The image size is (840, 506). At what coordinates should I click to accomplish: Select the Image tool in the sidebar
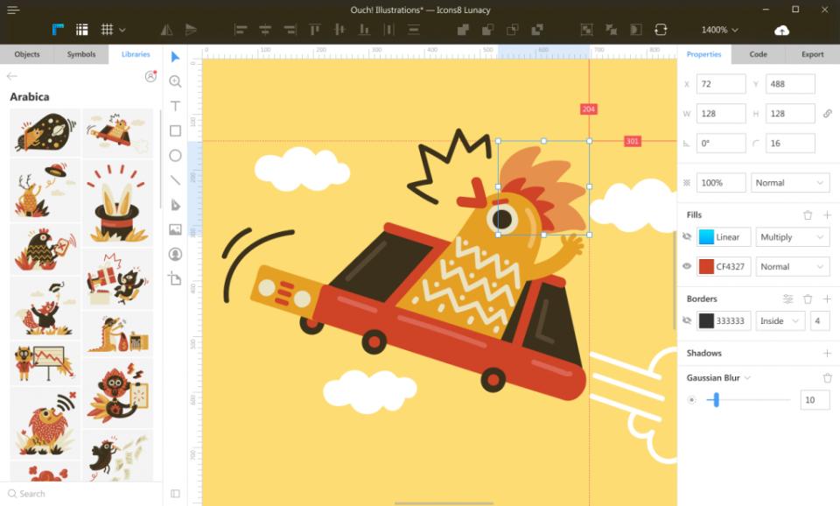pos(175,229)
